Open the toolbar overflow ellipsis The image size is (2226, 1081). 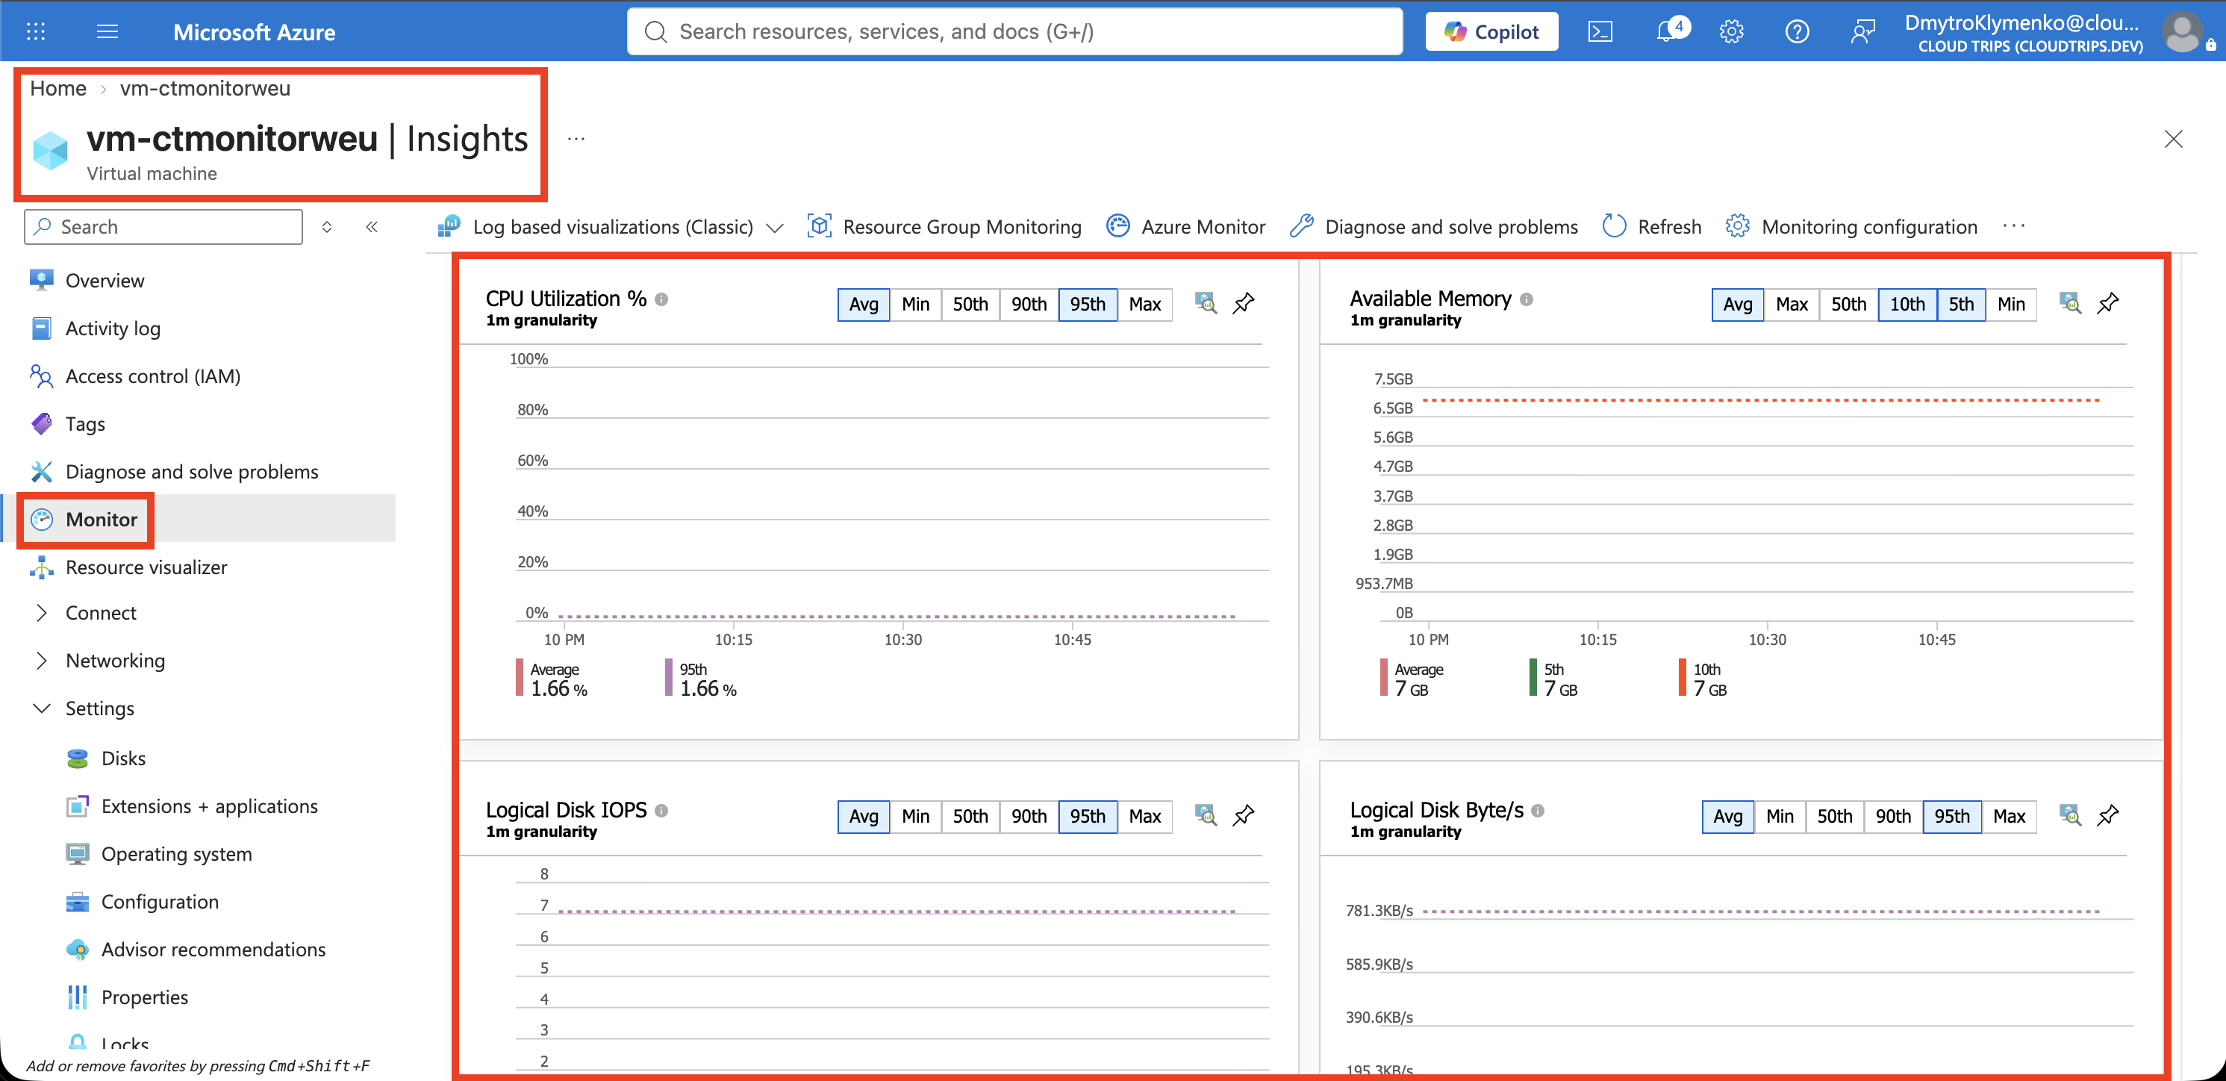click(x=2013, y=226)
